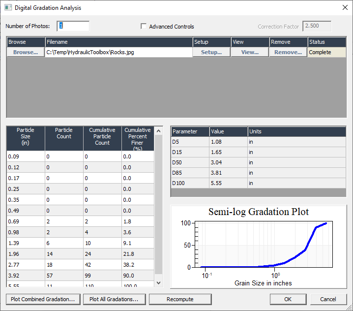This screenshot has height=311, width=353.
Task: Select particle size cell 0.25
Action: (x=26, y=189)
